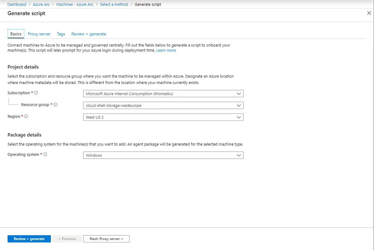The image size is (374, 250).
Task: Select the Basics tab
Action: coord(16,34)
